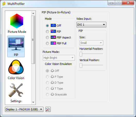
Task: Open the Color Vision section
Action: pyautogui.click(x=16, y=67)
